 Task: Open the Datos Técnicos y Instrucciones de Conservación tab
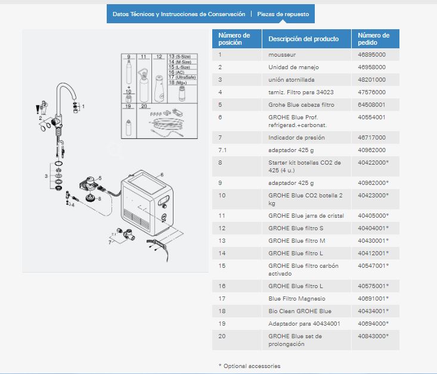pyautogui.click(x=179, y=14)
